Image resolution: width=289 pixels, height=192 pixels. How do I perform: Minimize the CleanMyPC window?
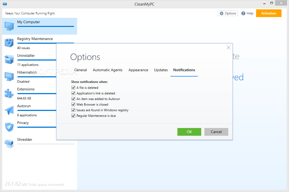point(264,3)
